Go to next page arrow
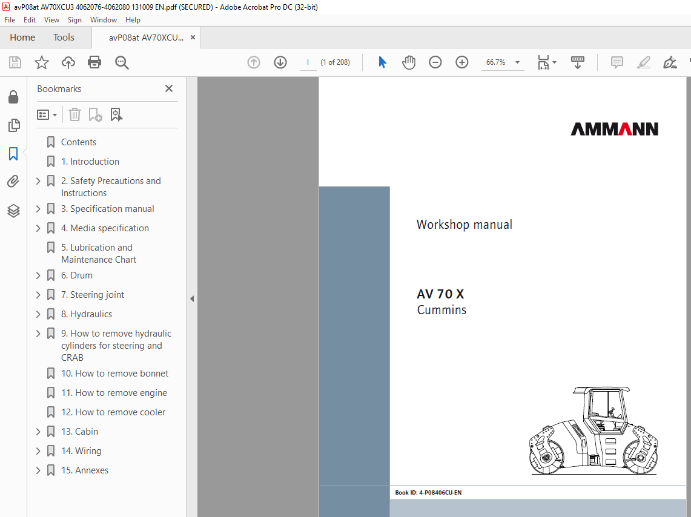691x517 pixels. point(280,62)
